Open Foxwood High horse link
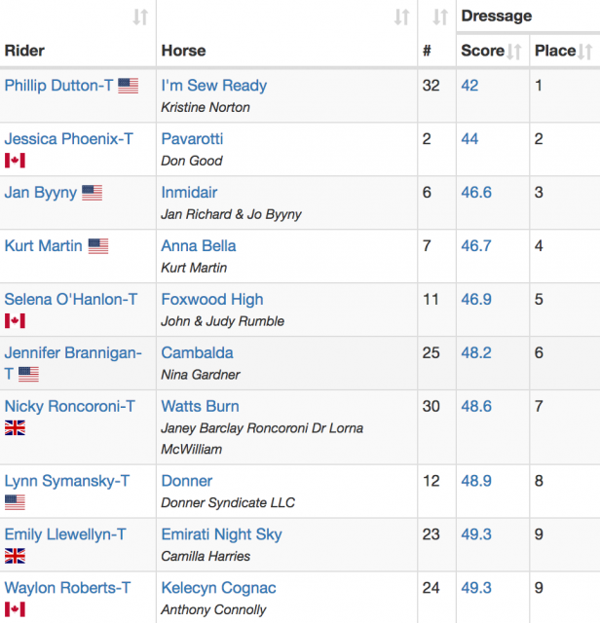The height and width of the screenshot is (623, 600). tap(212, 300)
